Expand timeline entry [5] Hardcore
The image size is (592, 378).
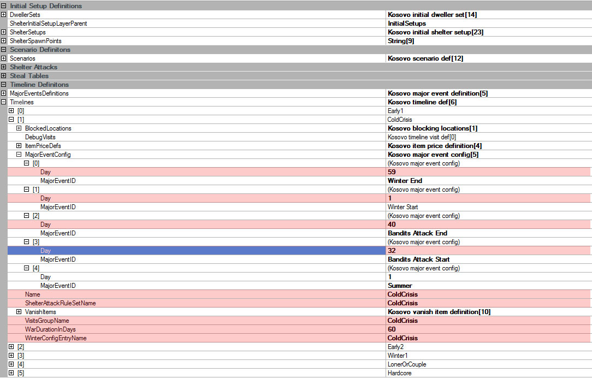11,373
